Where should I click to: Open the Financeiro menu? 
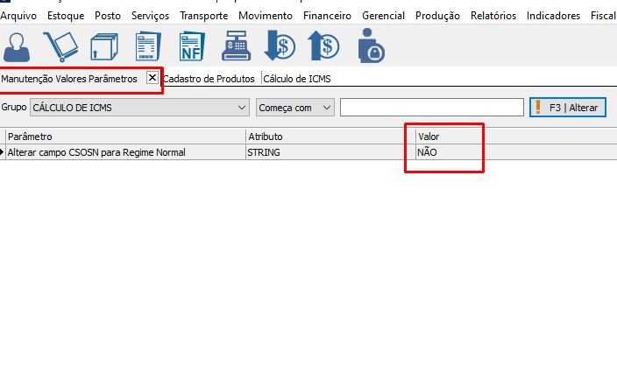tap(327, 16)
